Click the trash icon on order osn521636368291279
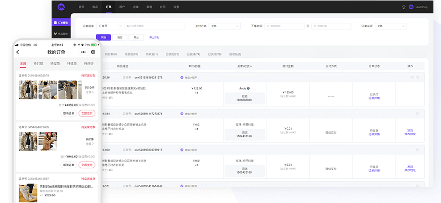The height and width of the screenshot is (203, 441). point(418,77)
